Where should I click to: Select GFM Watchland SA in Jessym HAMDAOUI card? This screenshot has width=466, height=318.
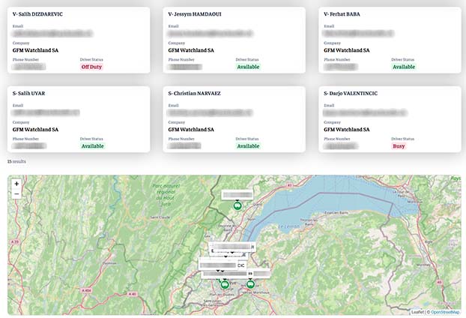tap(191, 50)
